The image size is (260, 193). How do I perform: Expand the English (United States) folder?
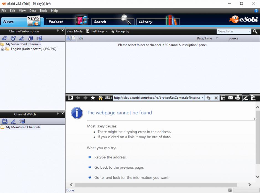point(2,49)
